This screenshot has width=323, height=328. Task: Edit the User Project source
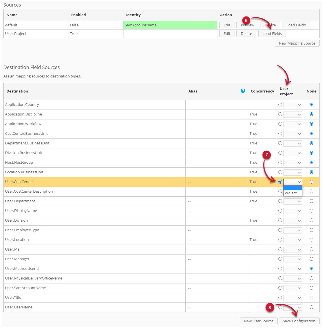[226, 33]
